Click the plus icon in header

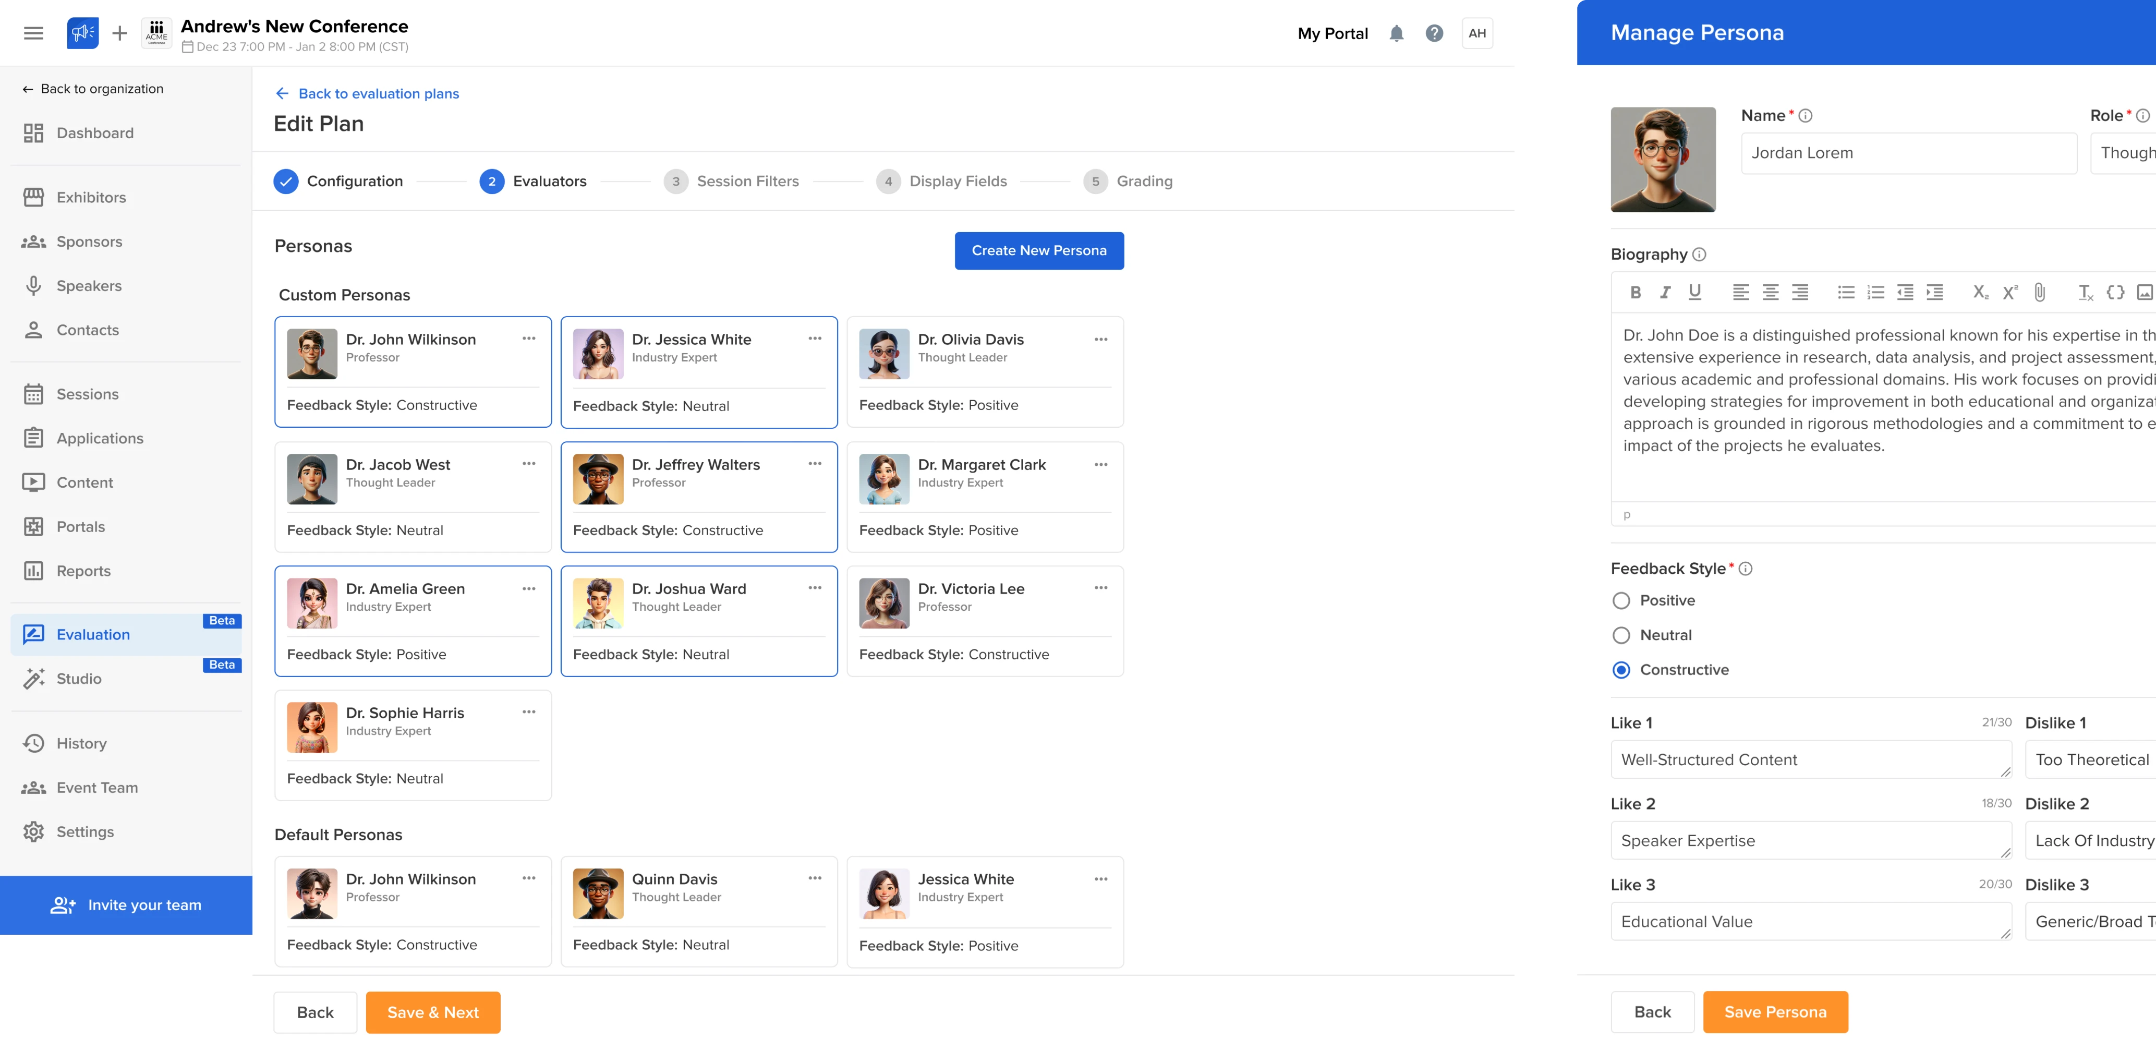click(119, 33)
